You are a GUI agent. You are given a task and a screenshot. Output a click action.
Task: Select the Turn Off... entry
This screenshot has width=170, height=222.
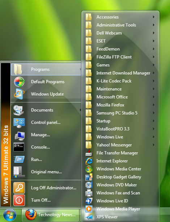[46, 200]
